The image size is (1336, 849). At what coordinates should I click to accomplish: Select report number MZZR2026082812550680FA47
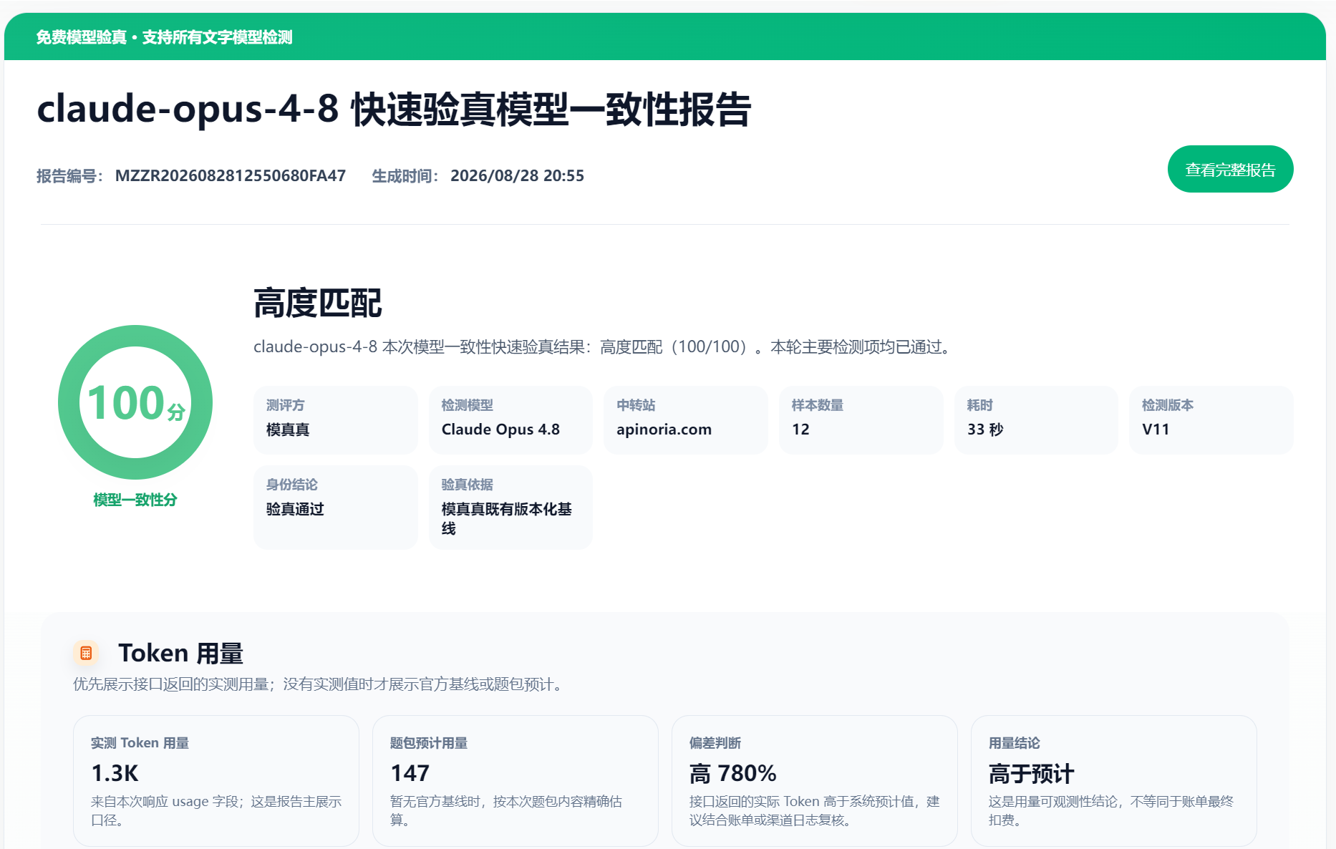pyautogui.click(x=231, y=176)
